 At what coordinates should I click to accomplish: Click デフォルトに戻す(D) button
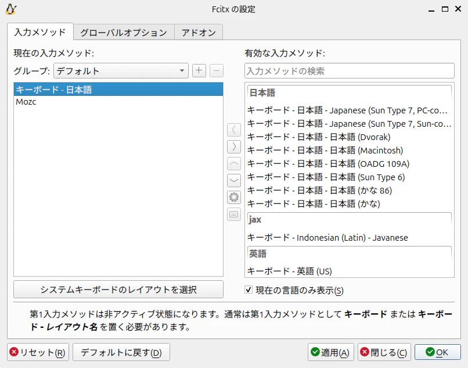tap(121, 352)
